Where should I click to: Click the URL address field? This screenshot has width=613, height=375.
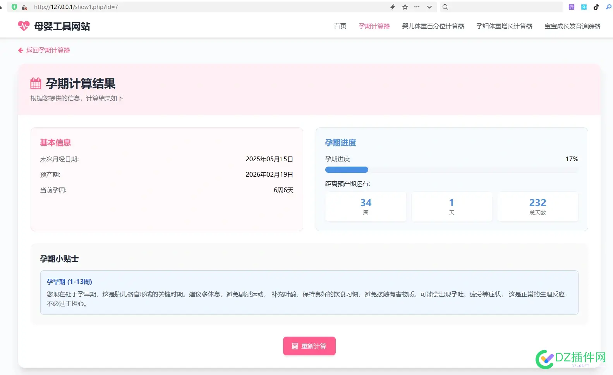click(194, 7)
